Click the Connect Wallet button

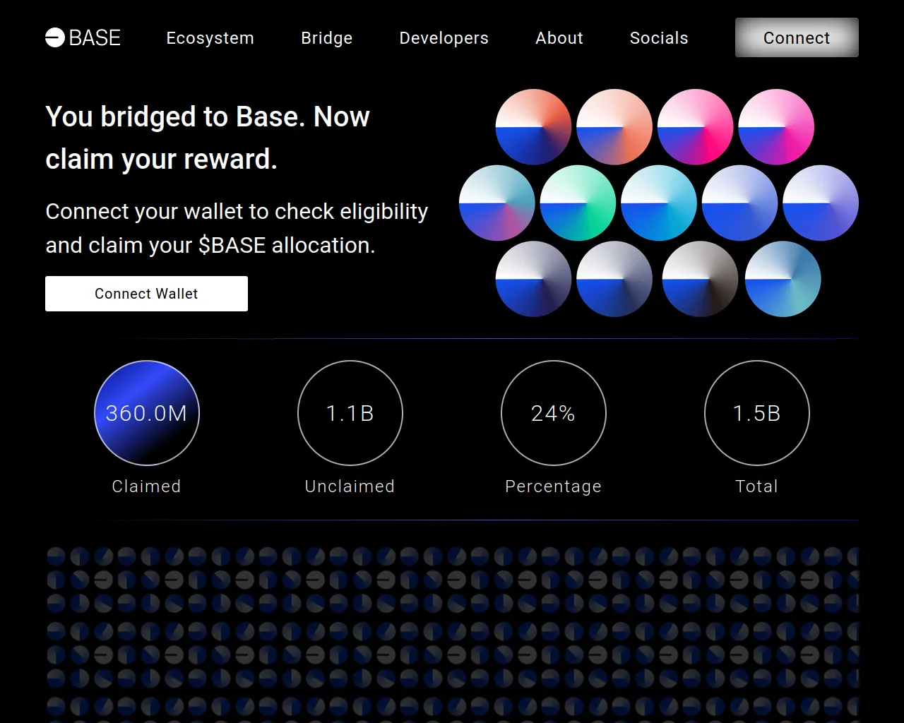(x=146, y=294)
